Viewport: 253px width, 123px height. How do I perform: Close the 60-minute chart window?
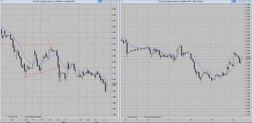click(x=250, y=1)
